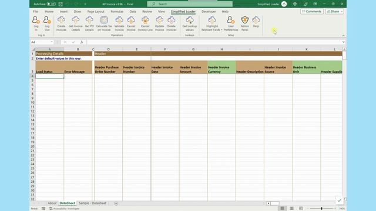Expand the formula bar
The image size is (376, 211).
343,42
